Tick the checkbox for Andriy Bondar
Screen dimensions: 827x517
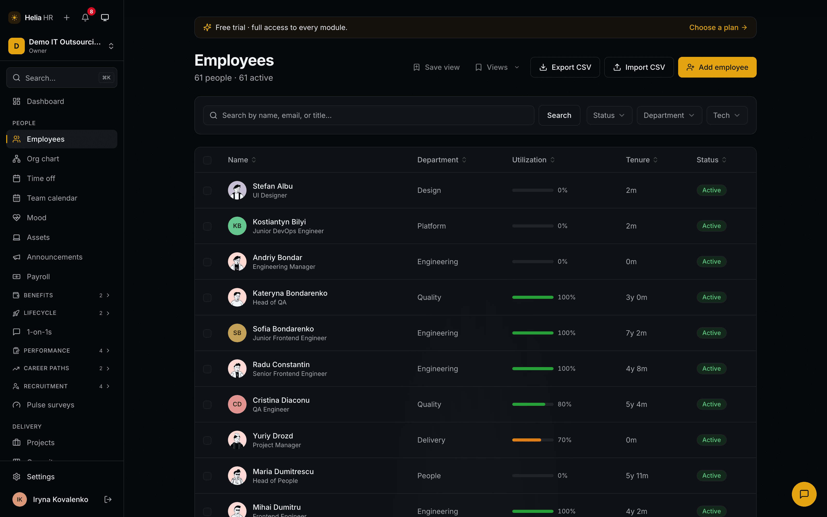tap(207, 262)
